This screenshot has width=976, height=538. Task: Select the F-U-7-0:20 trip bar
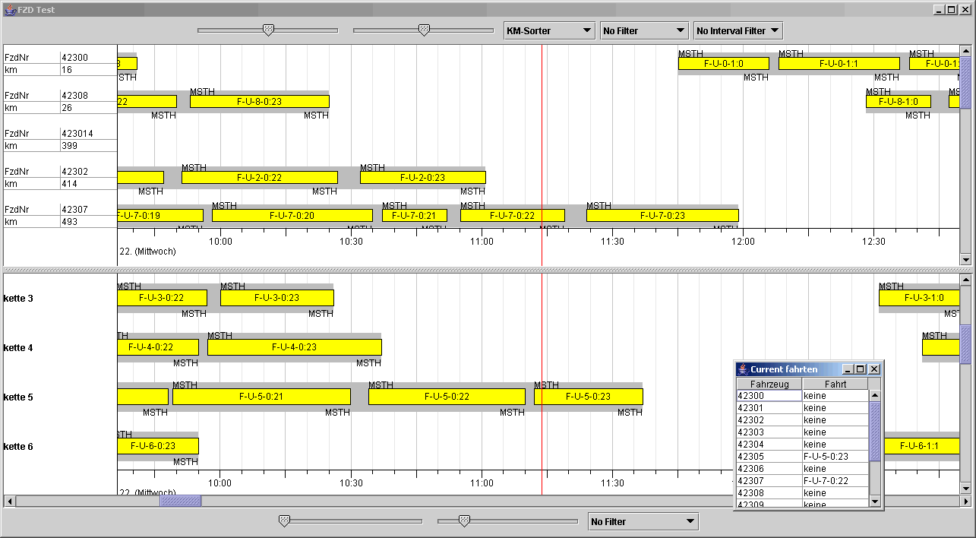click(292, 216)
